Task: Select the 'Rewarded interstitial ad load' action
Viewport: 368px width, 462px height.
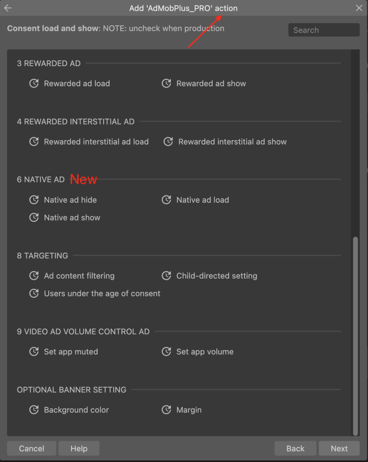Action: pos(34,142)
